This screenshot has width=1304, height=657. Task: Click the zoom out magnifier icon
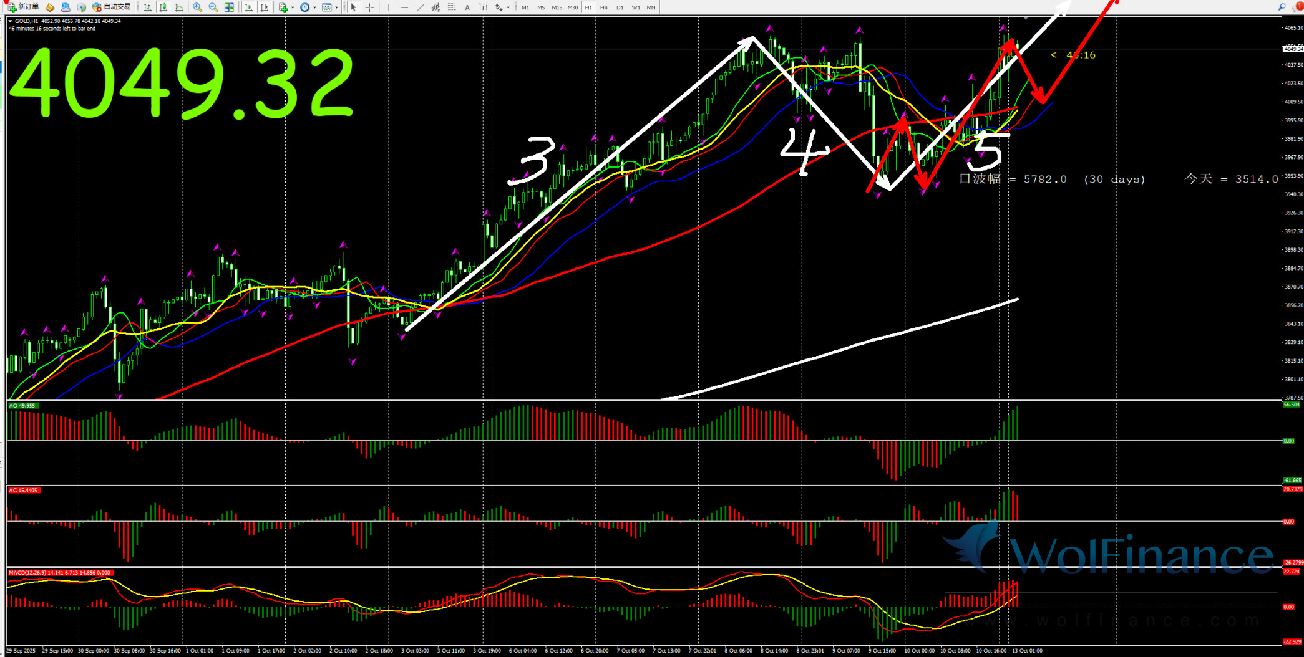(213, 7)
